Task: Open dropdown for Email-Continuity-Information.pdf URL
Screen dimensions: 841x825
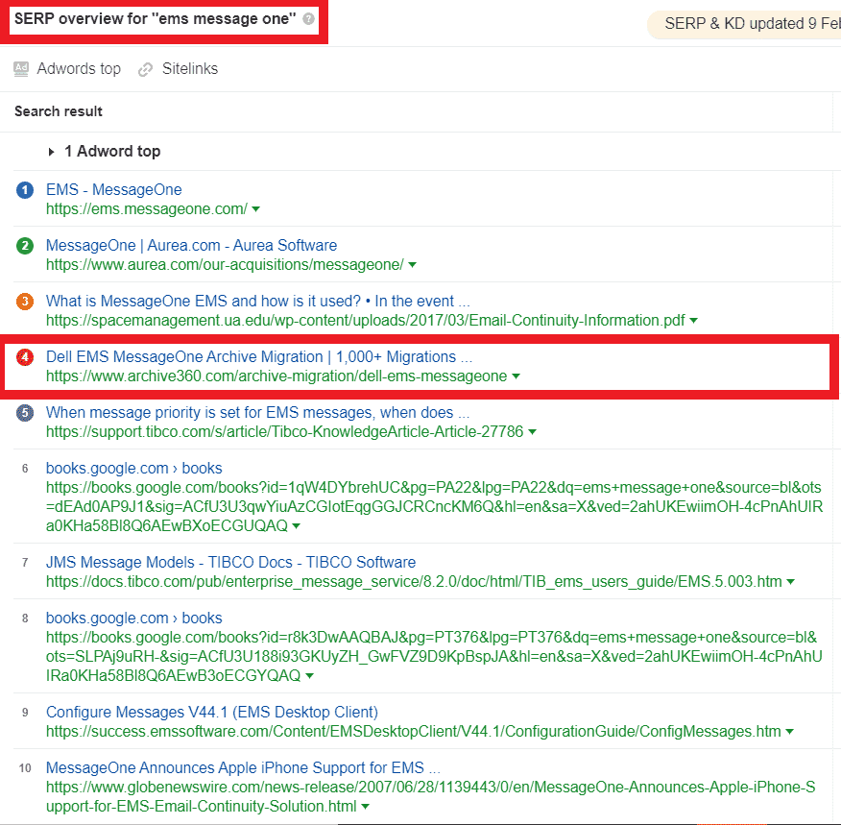Action: [x=693, y=321]
